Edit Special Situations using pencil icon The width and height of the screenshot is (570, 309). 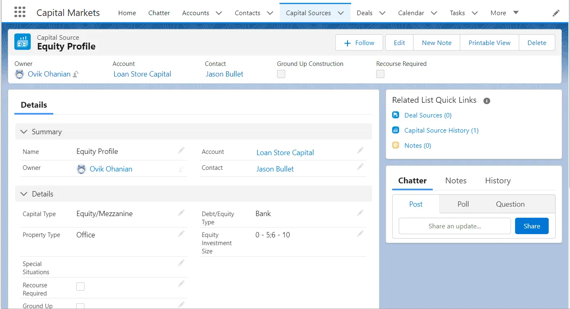coord(181,263)
